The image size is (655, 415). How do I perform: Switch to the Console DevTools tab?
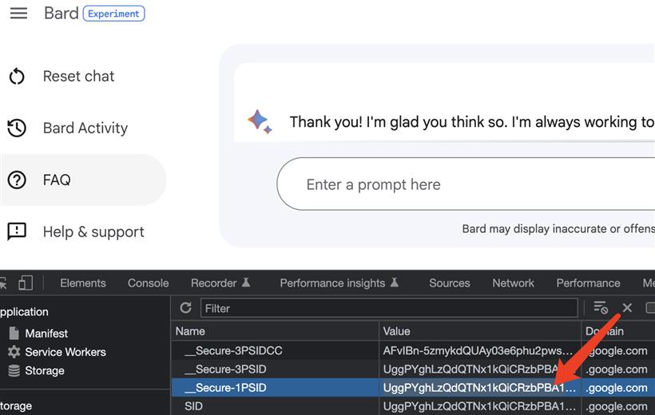pyautogui.click(x=149, y=283)
